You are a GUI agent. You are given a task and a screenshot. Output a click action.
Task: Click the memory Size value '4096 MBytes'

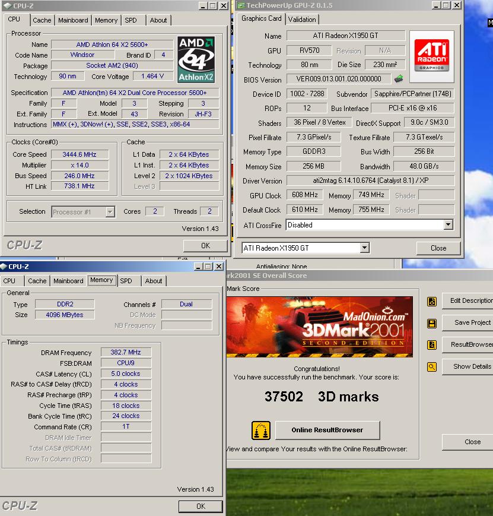(65, 315)
